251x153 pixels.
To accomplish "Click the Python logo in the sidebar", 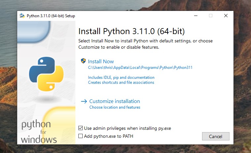I will (46, 74).
